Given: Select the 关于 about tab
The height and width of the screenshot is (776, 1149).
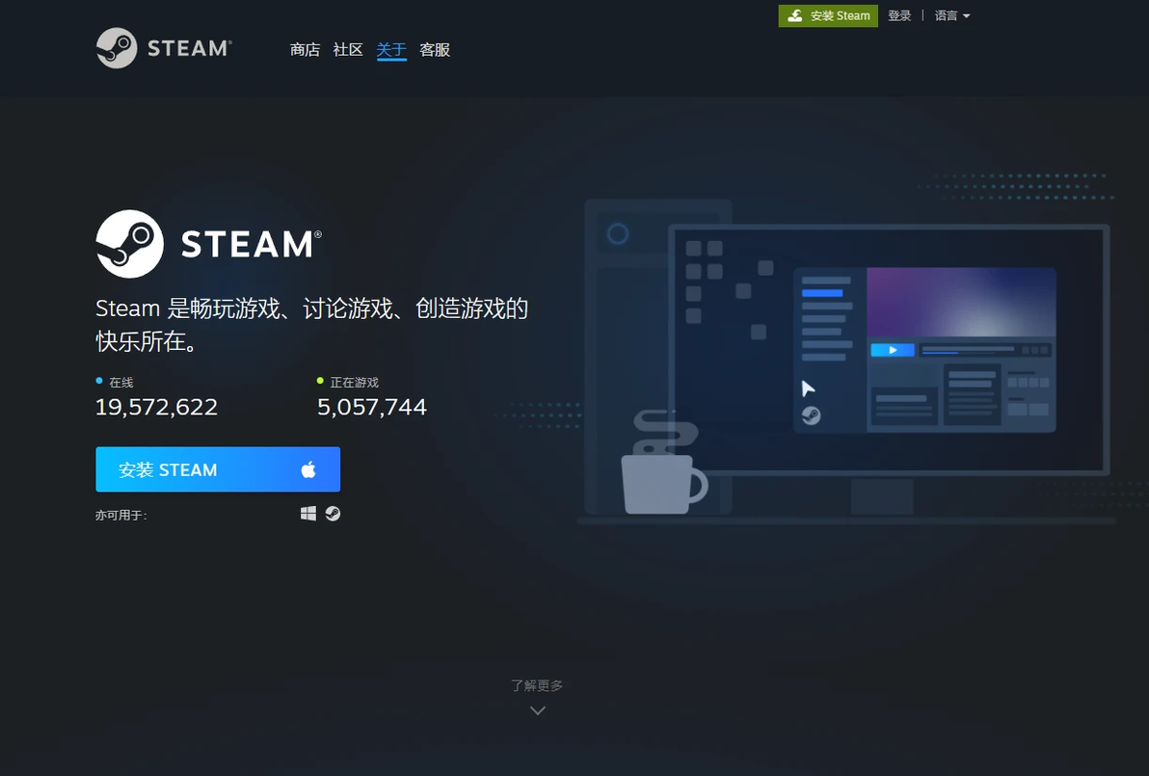Looking at the screenshot, I should 391,50.
